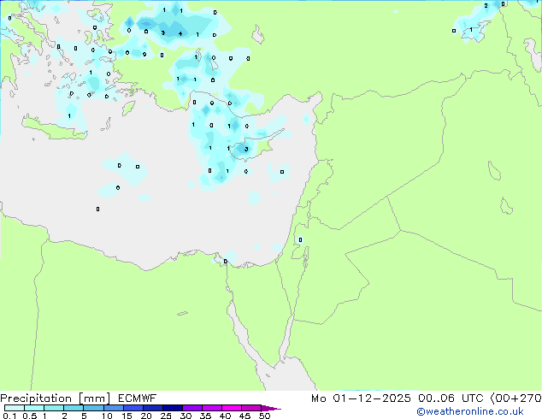542x419 pixels.
Task: Click the 40–45 mm magenta legend swatch
Action: (232, 408)
